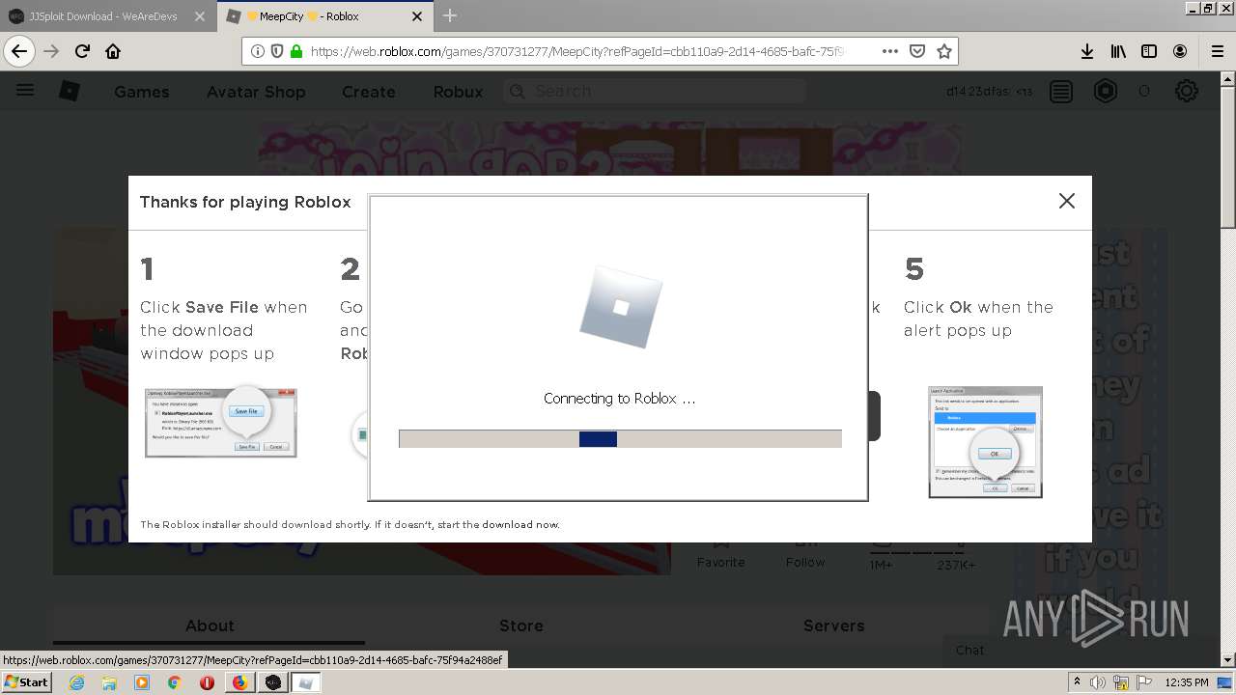Open Windows Explorer folder on taskbar
The width and height of the screenshot is (1236, 695).
pos(109,681)
